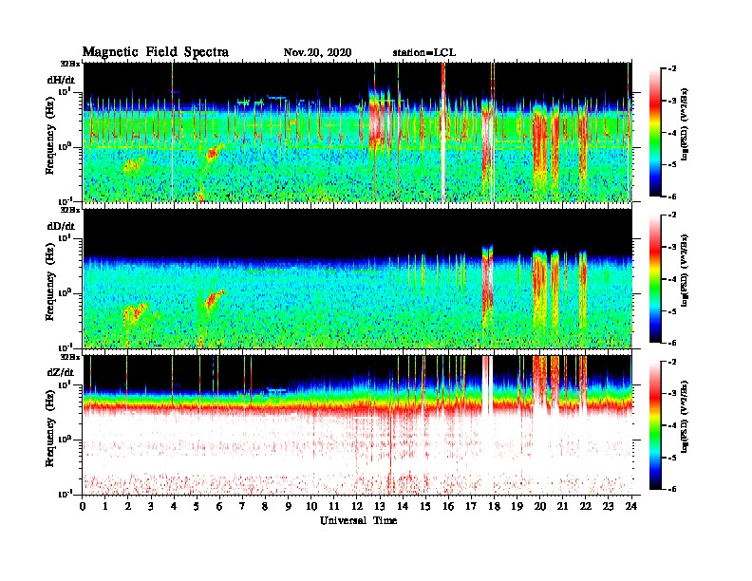The width and height of the screenshot is (752, 581).
Task: Click hour "9" on the Universal Time axis
Action: click(289, 506)
